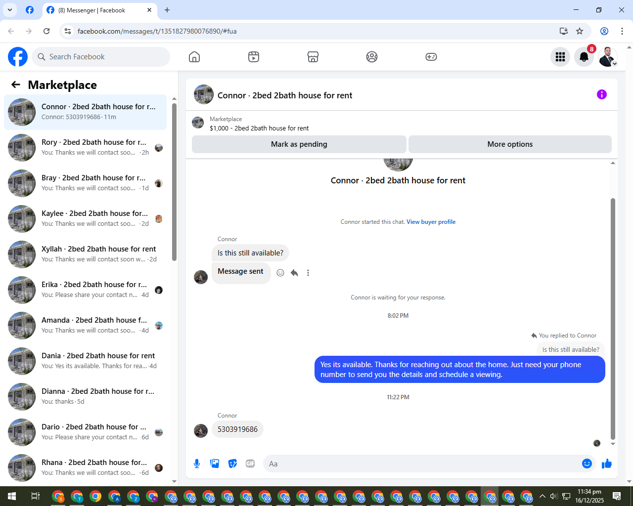Open the taskbar volume control
The height and width of the screenshot is (506, 633).
(554, 496)
